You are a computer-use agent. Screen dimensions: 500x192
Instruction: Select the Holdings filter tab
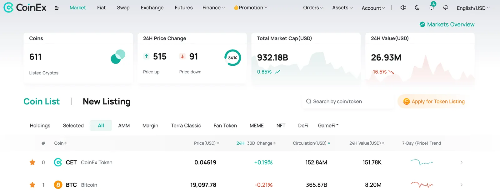click(x=40, y=126)
